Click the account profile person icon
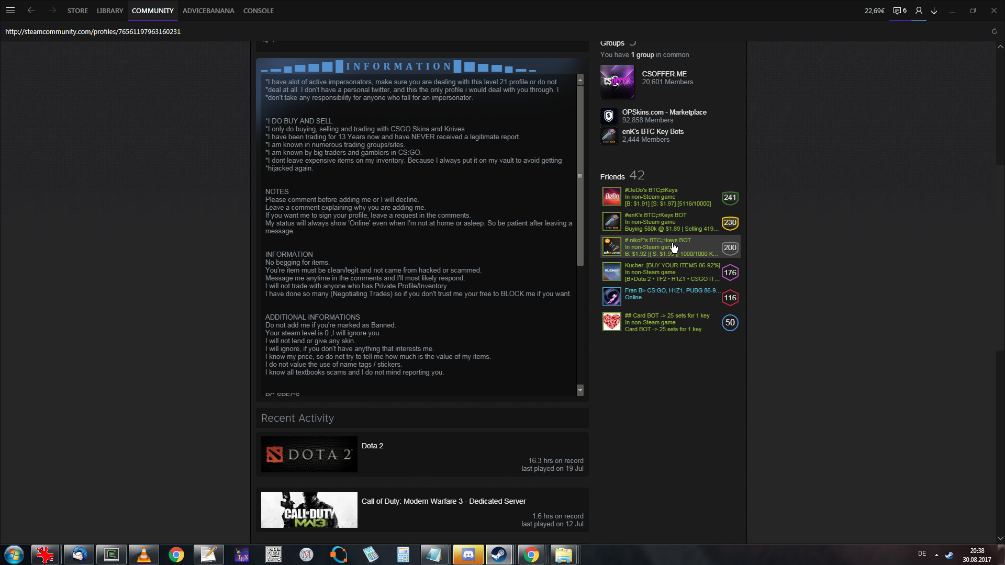The image size is (1005, 565). (x=919, y=10)
